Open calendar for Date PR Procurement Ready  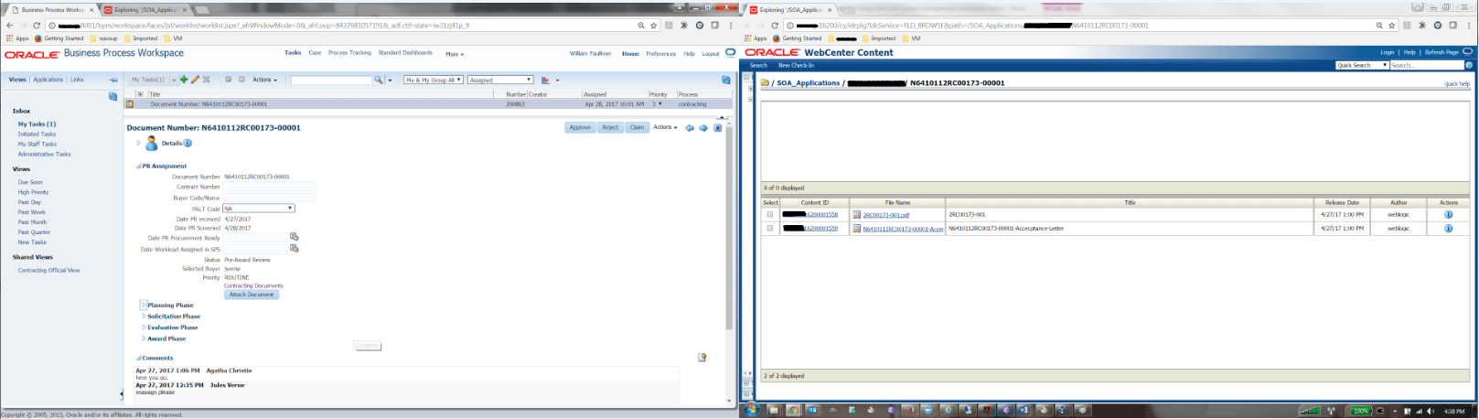295,237
